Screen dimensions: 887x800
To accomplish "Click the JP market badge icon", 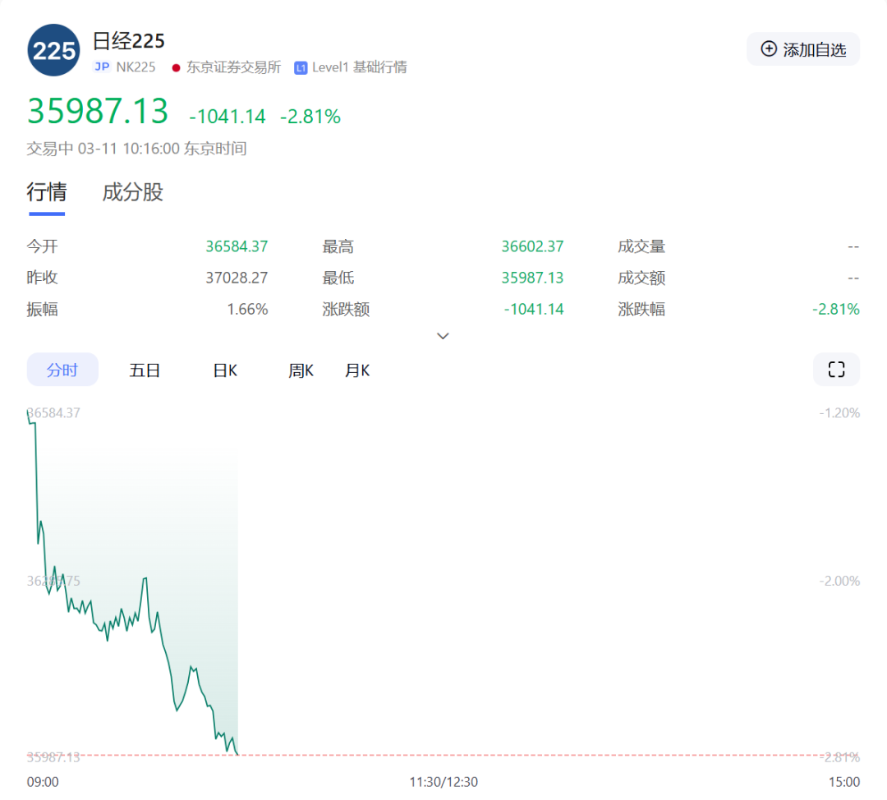I will coord(102,67).
